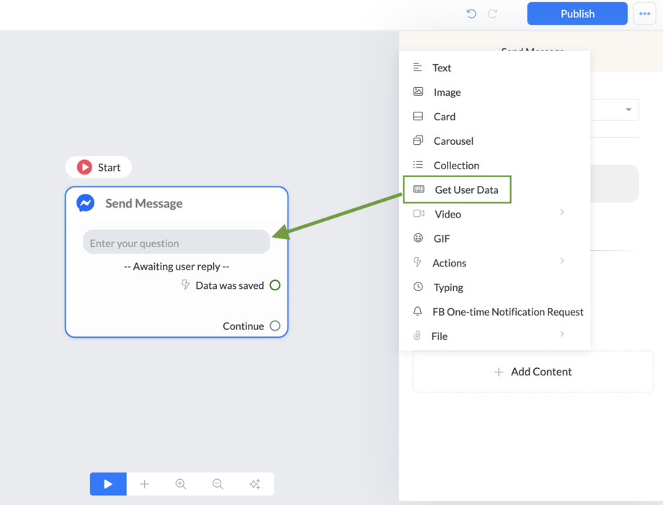
Task: Click the Messenger icon on Send Message node
Action: [86, 203]
